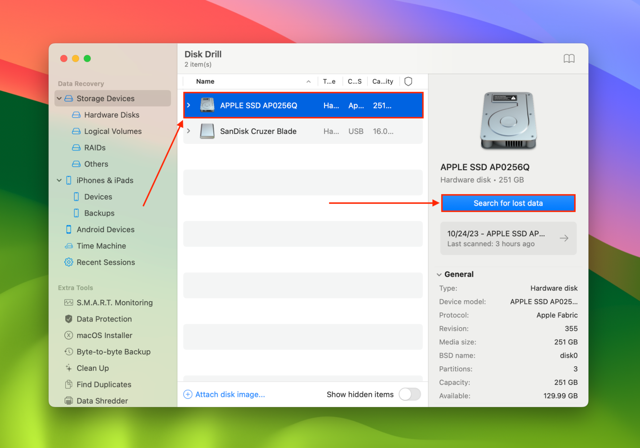
Task: Click the Ca...ity capacity column header
Action: click(383, 81)
